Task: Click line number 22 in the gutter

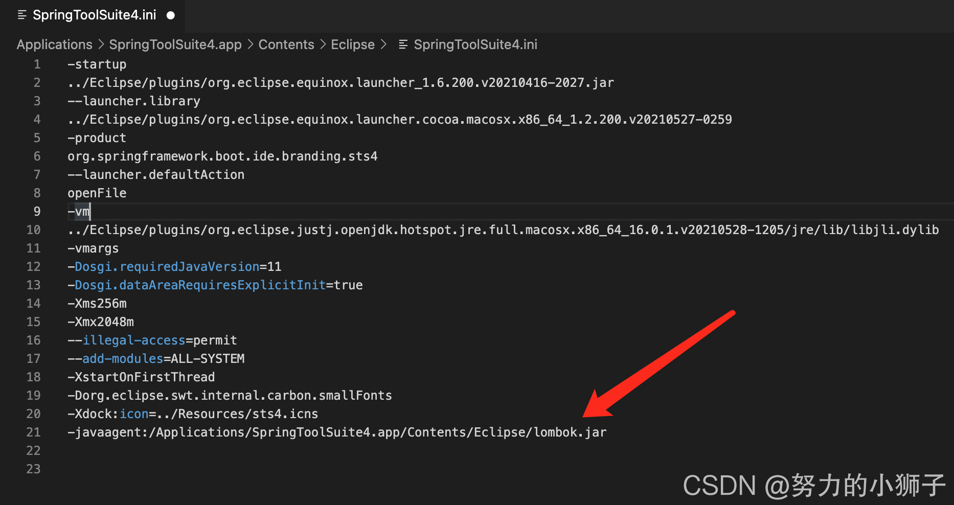Action: pyautogui.click(x=33, y=451)
